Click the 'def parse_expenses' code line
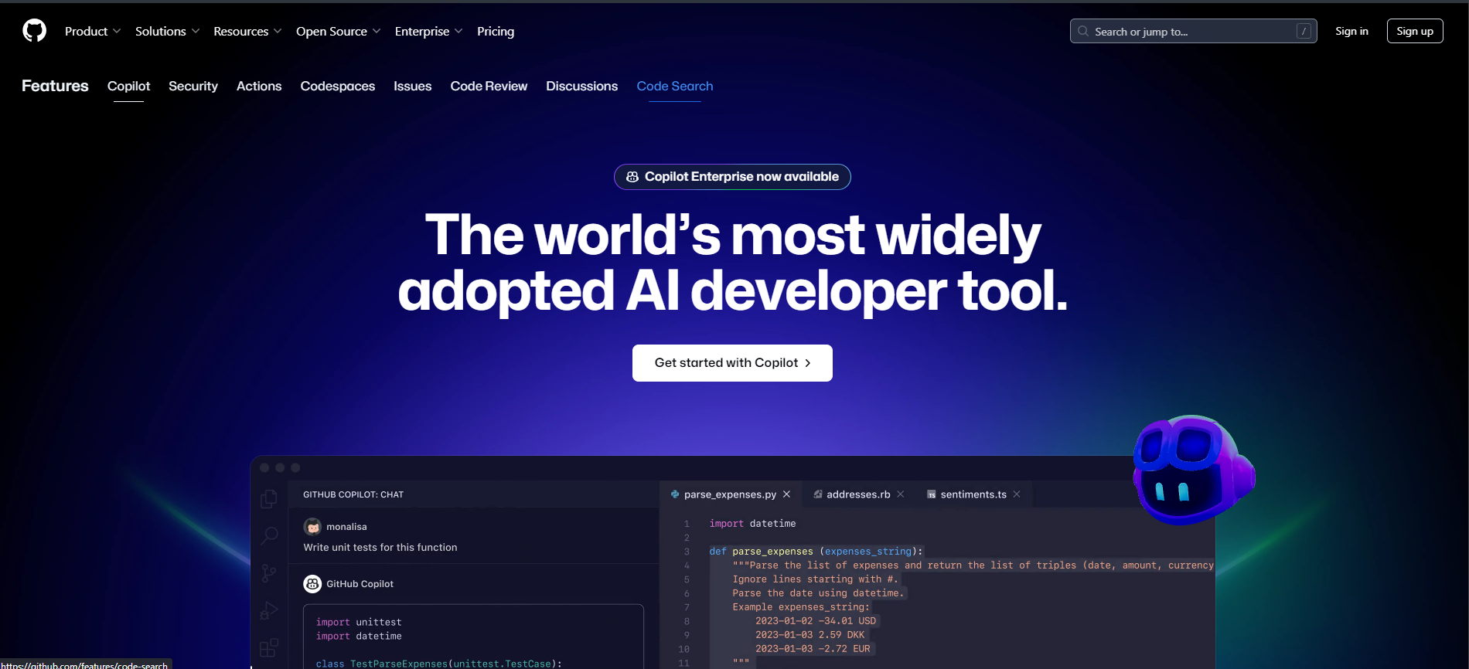Image resolution: width=1469 pixels, height=669 pixels. (816, 552)
